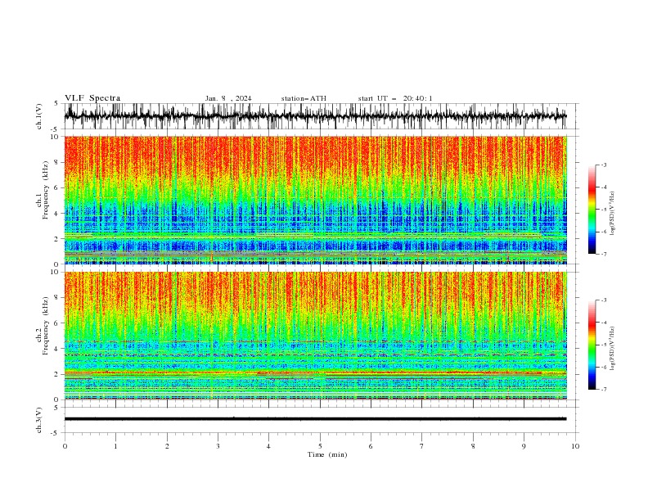The image size is (648, 501).
Task: Click the ch.3 flat waveform trace
Action: 315,419
